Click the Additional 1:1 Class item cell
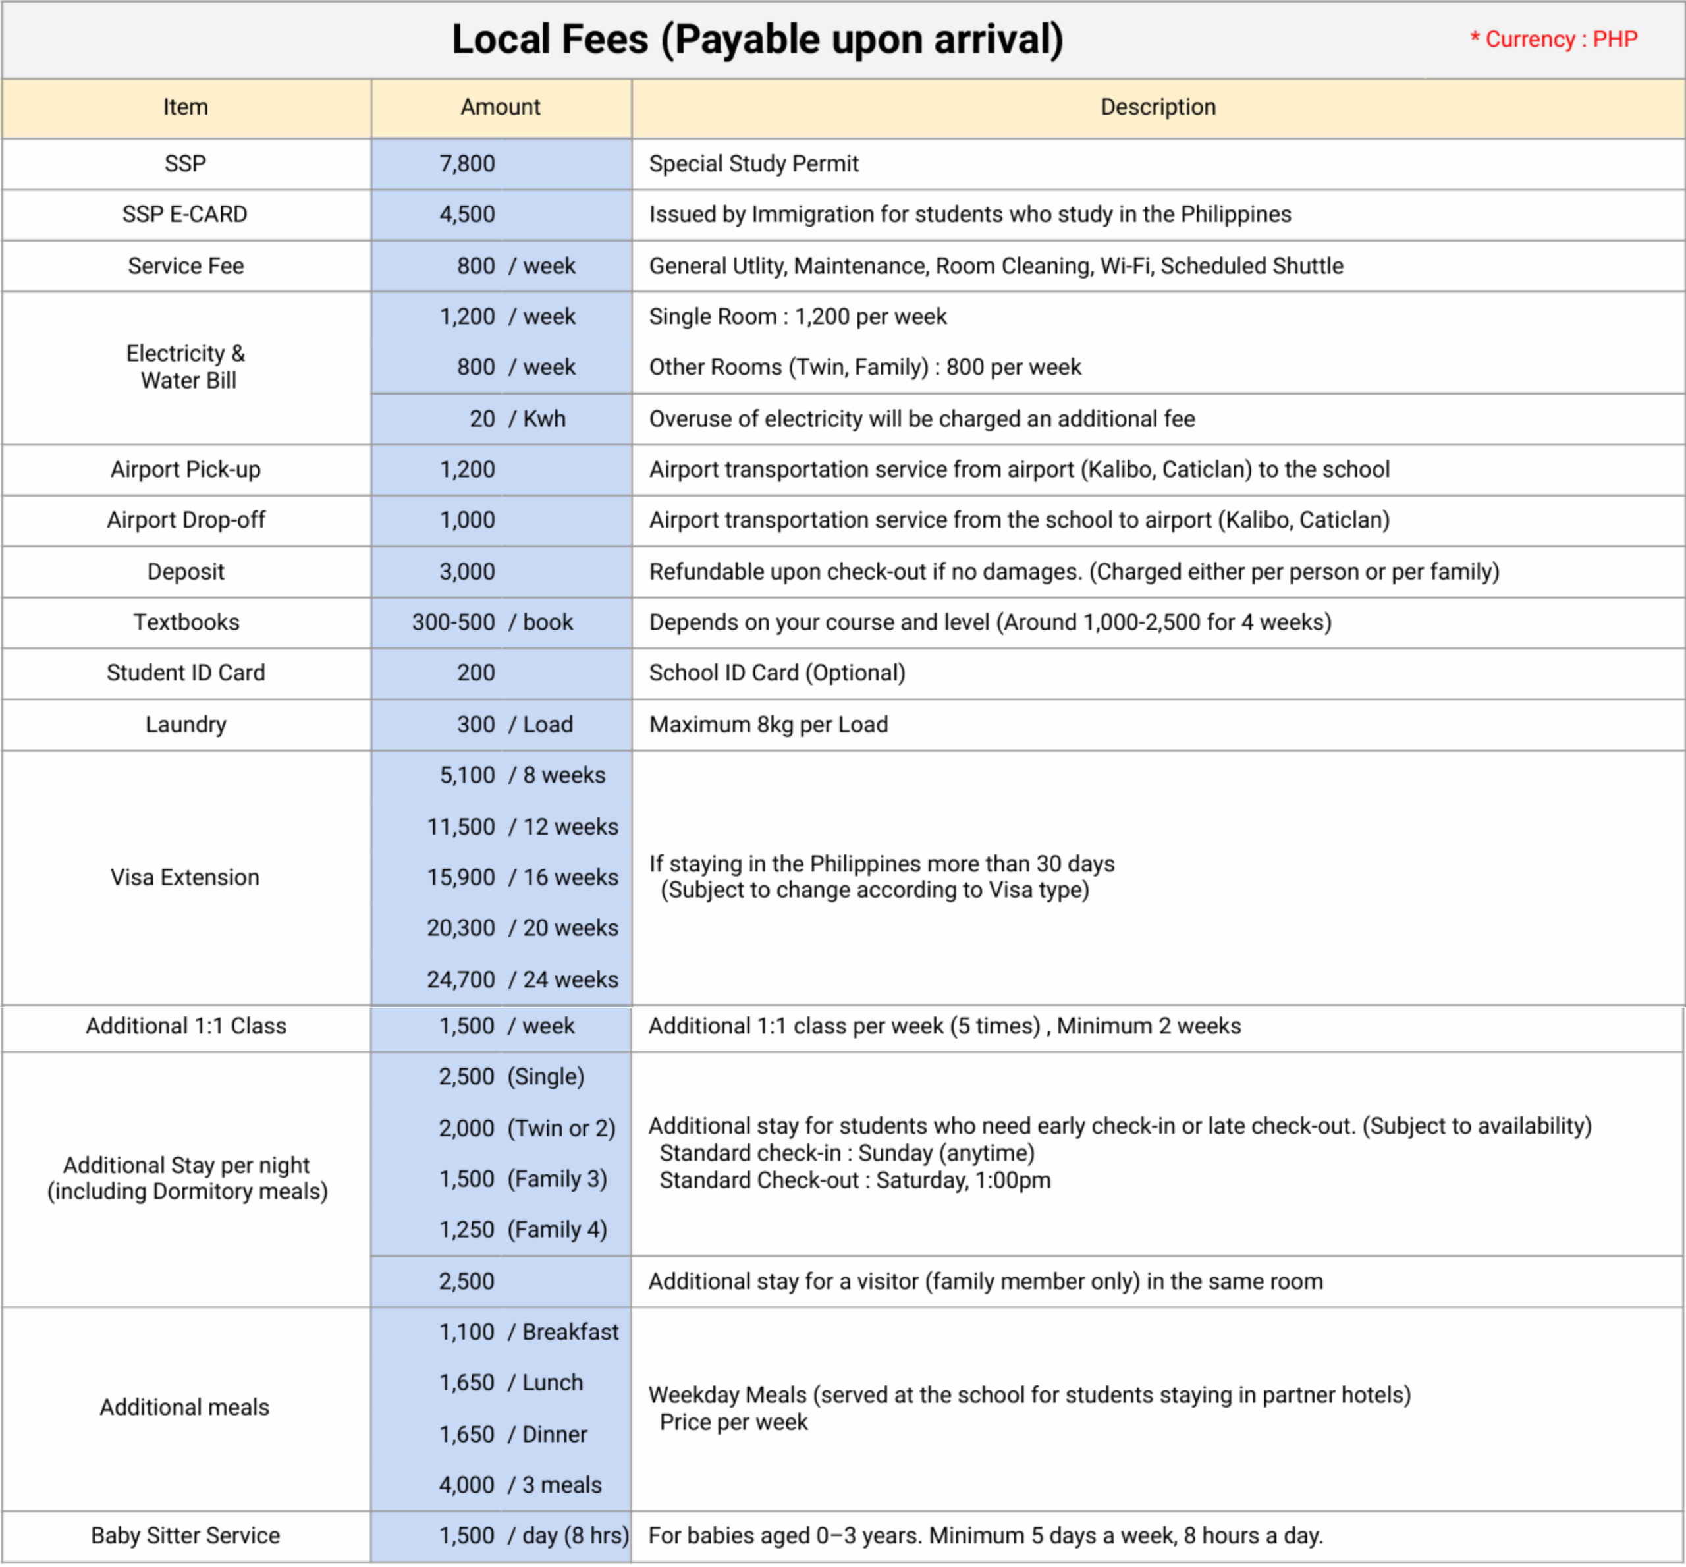 pyautogui.click(x=186, y=1027)
